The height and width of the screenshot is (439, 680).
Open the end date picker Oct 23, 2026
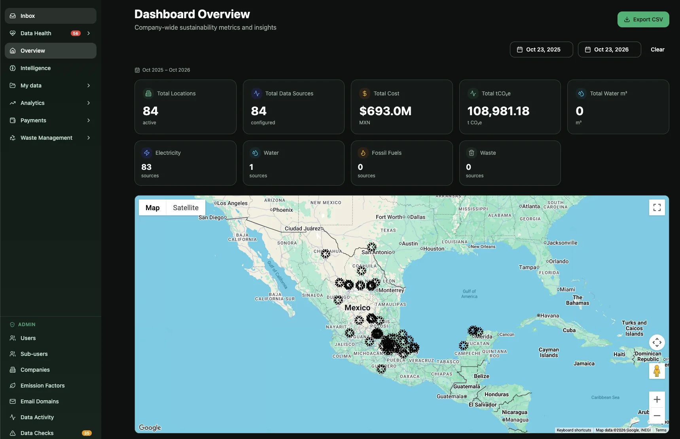coord(609,49)
